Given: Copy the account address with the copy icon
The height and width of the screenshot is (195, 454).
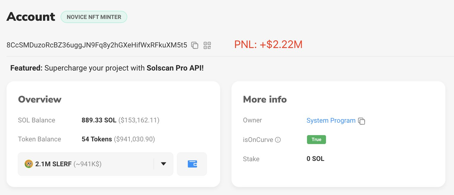Looking at the screenshot, I should click(x=195, y=45).
